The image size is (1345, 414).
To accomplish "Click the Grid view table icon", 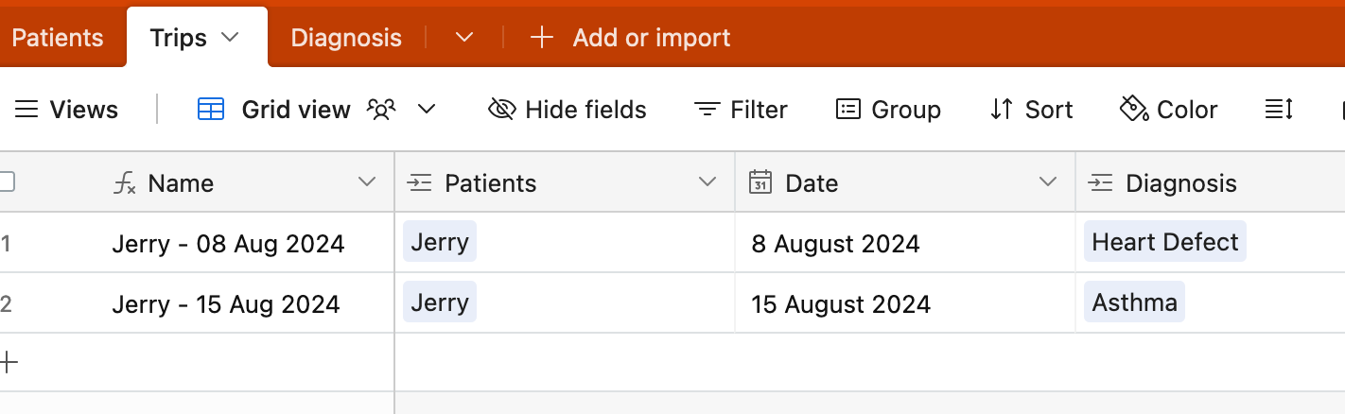I will click(x=211, y=111).
